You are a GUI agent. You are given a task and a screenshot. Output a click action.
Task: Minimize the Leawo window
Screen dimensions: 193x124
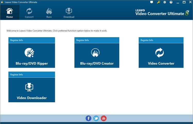178,2
